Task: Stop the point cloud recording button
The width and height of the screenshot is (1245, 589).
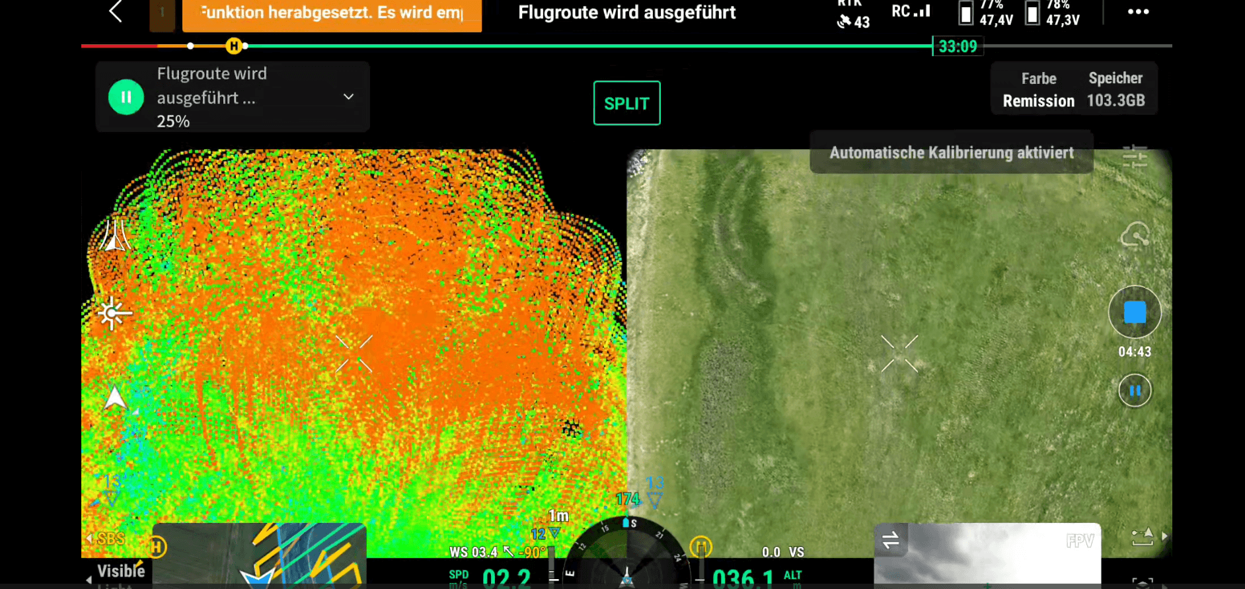Action: [x=1135, y=312]
